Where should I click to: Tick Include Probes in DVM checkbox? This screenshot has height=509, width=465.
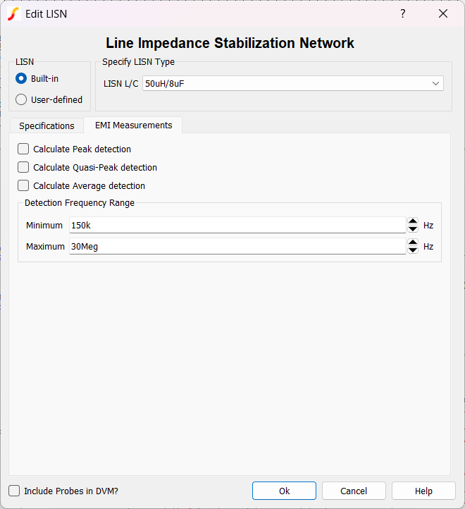pos(14,491)
